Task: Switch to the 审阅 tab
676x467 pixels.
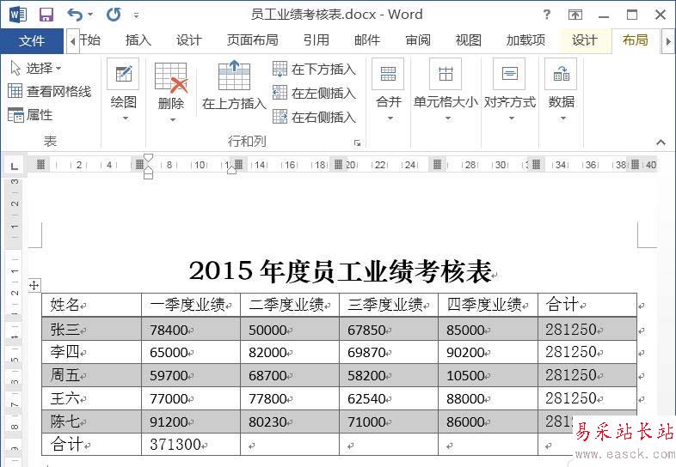Action: click(x=418, y=40)
